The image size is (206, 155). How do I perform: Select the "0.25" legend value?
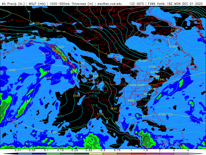(75, 150)
